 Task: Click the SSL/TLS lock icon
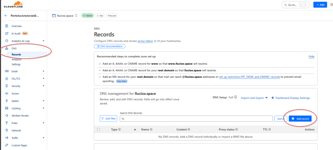[7, 78]
